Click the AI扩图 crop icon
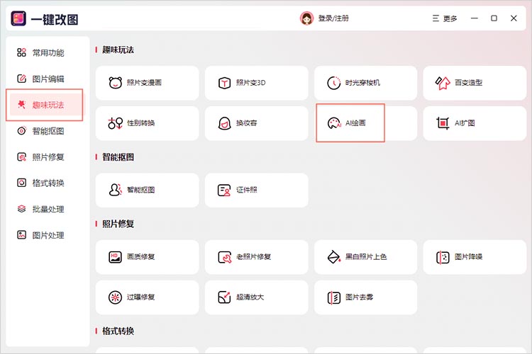Screen dimensions: 532x354 tap(443, 123)
